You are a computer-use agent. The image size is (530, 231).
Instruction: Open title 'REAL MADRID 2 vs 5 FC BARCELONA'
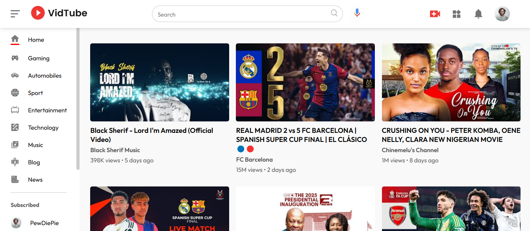(301, 135)
